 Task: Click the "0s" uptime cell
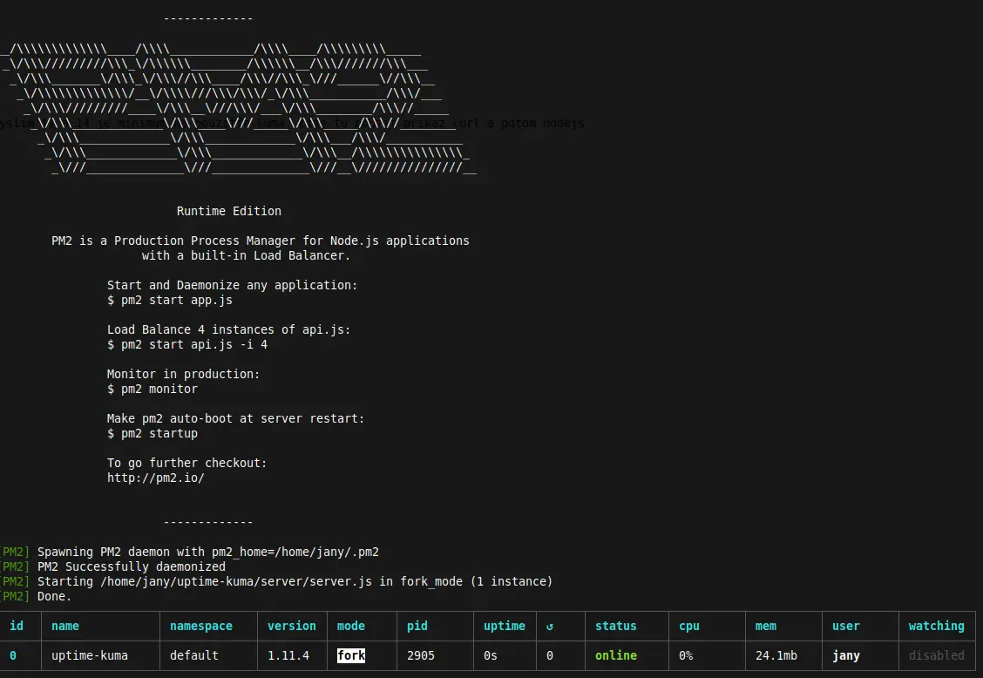[x=491, y=655]
